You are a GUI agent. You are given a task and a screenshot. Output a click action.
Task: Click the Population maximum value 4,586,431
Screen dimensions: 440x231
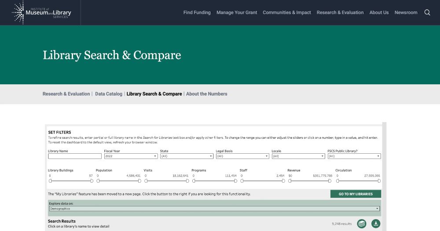point(133,176)
